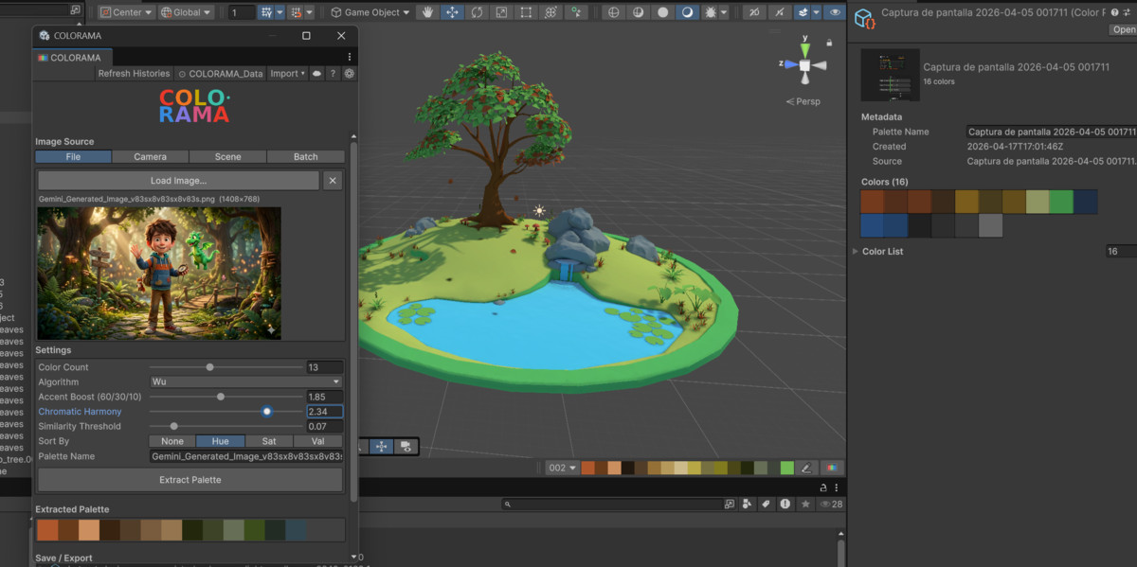This screenshot has width=1137, height=567.
Task: Select Scene image source tab
Action: (x=227, y=157)
